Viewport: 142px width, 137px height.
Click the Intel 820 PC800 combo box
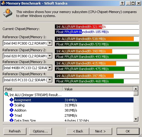pos(28,56)
